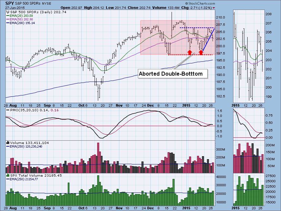Click the 'S&P 500 SPDRs NYSE' title text

[x=33, y=4]
